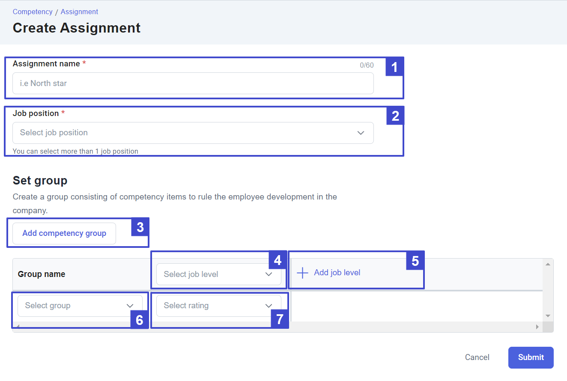Click the 'Set group' heading
The height and width of the screenshot is (381, 567).
[40, 181]
